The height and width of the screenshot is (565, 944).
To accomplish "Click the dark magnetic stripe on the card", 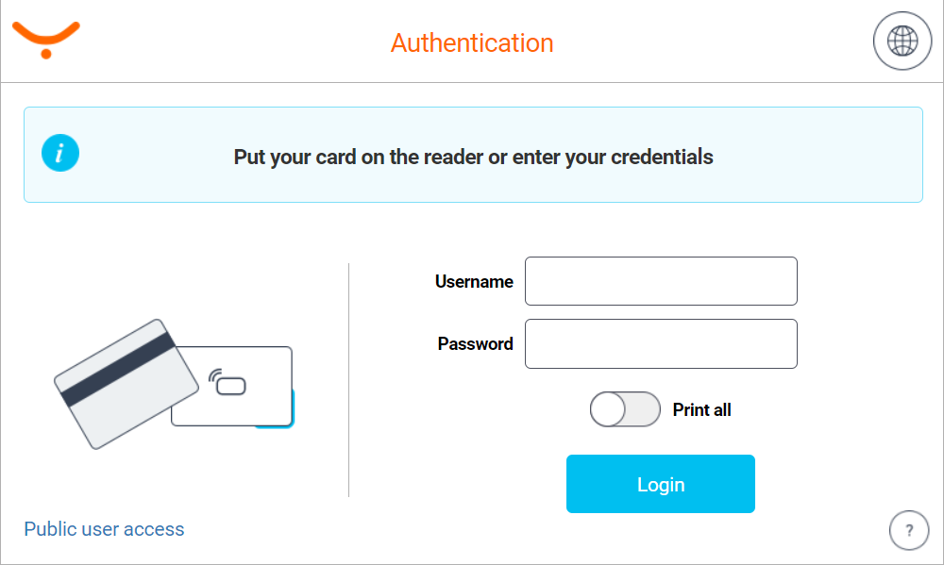I will (115, 369).
